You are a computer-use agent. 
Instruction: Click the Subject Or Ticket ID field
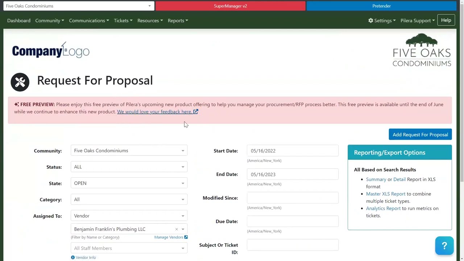293,245
